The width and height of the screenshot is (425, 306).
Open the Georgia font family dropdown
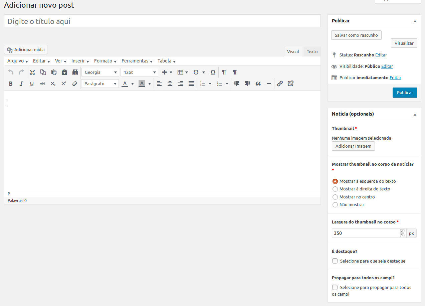(x=100, y=72)
